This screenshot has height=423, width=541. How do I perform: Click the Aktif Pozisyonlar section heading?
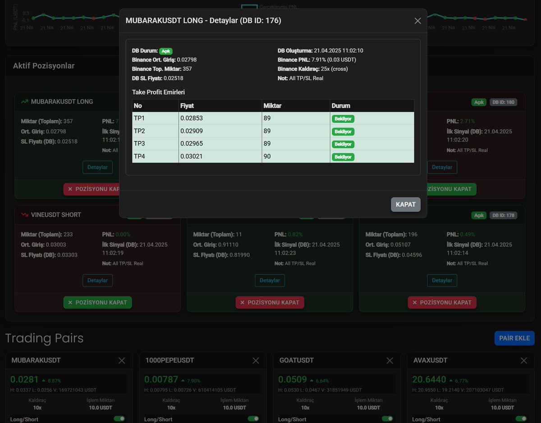pos(44,66)
